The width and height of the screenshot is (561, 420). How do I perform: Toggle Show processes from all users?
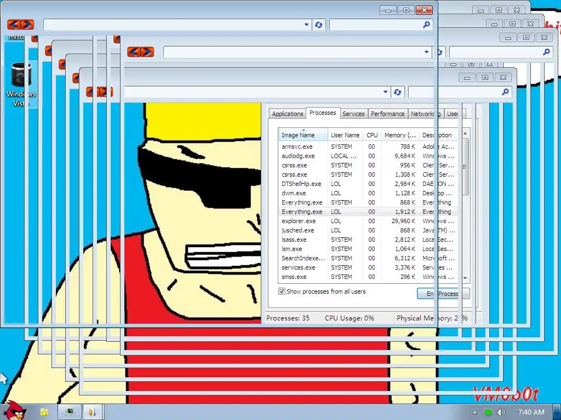282,291
